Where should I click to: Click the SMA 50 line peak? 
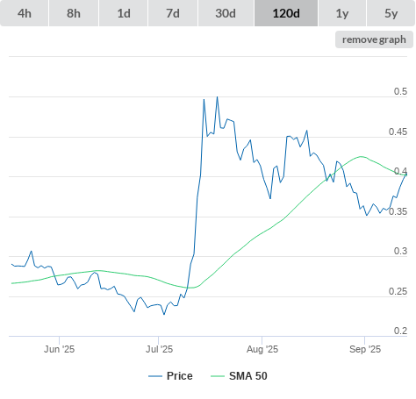[x=362, y=157]
